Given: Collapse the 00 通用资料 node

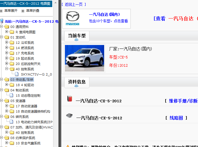Looking at the screenshot, I should tap(1, 26).
